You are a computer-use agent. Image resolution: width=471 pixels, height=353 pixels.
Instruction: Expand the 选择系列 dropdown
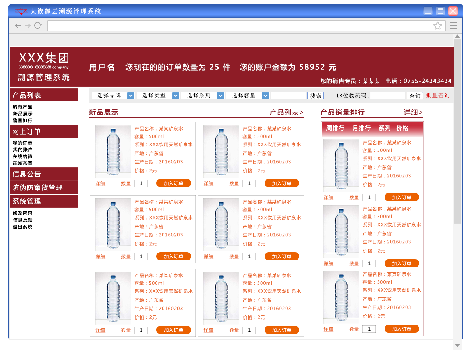tap(220, 96)
